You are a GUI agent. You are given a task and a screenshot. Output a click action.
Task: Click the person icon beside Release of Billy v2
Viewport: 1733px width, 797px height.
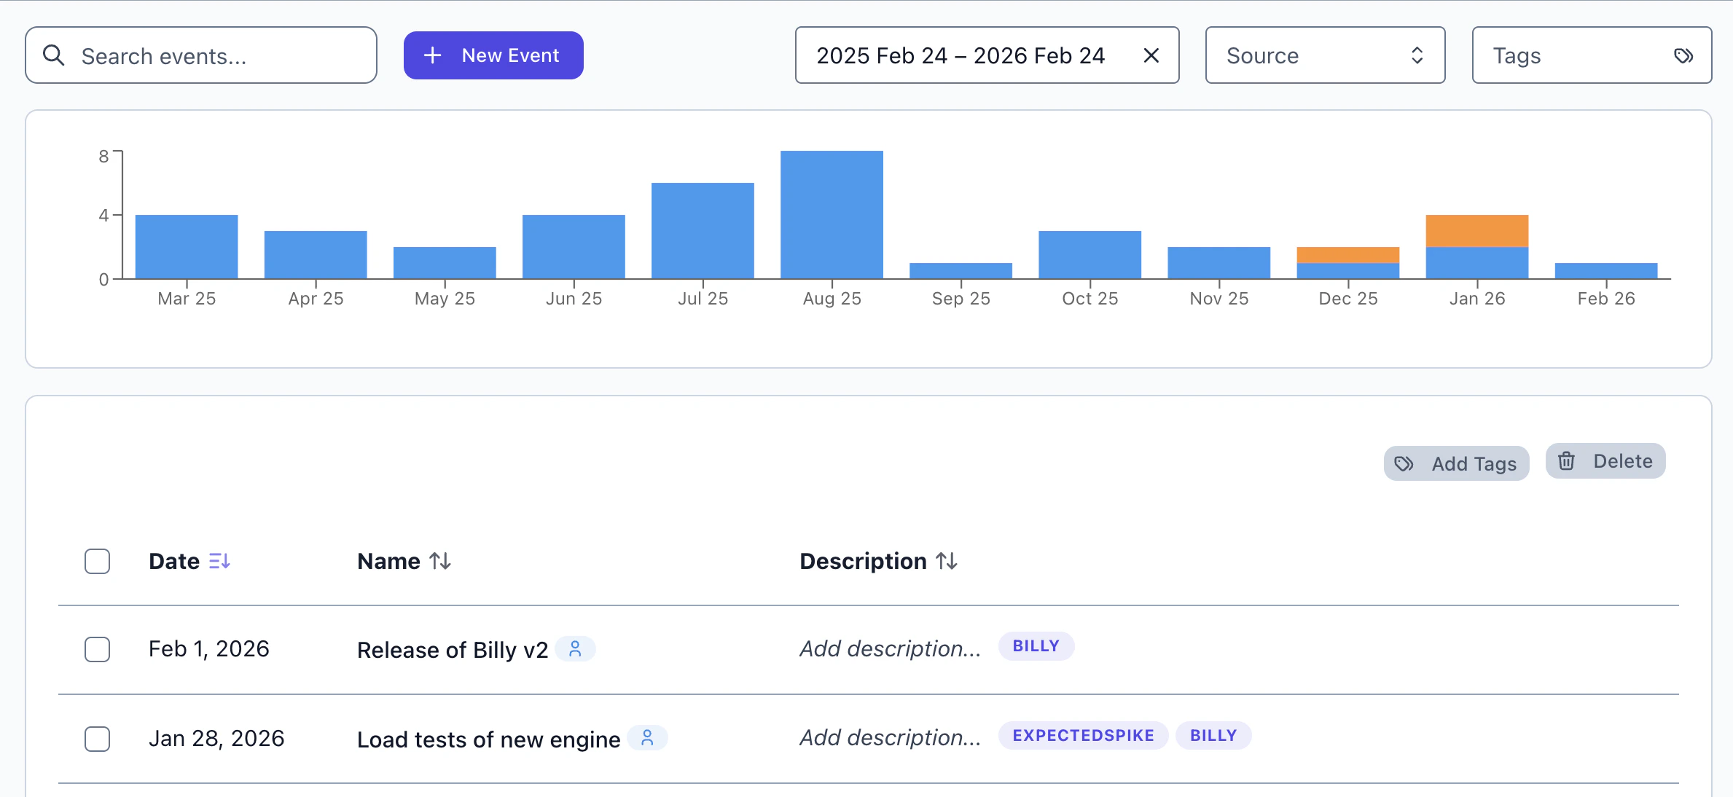coord(576,648)
